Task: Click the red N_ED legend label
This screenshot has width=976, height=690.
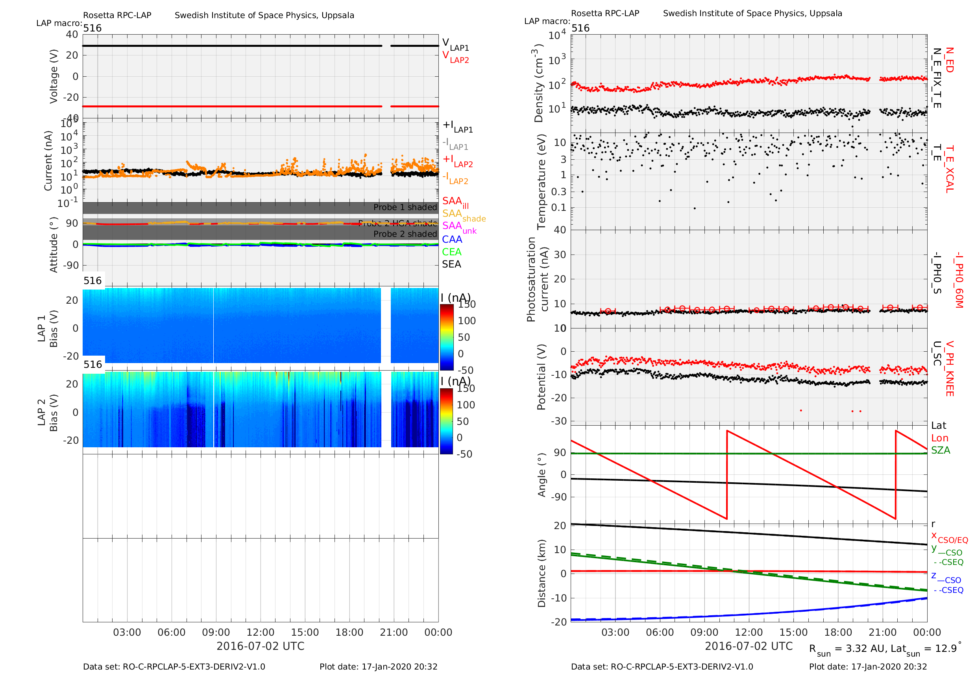Action: (x=949, y=60)
